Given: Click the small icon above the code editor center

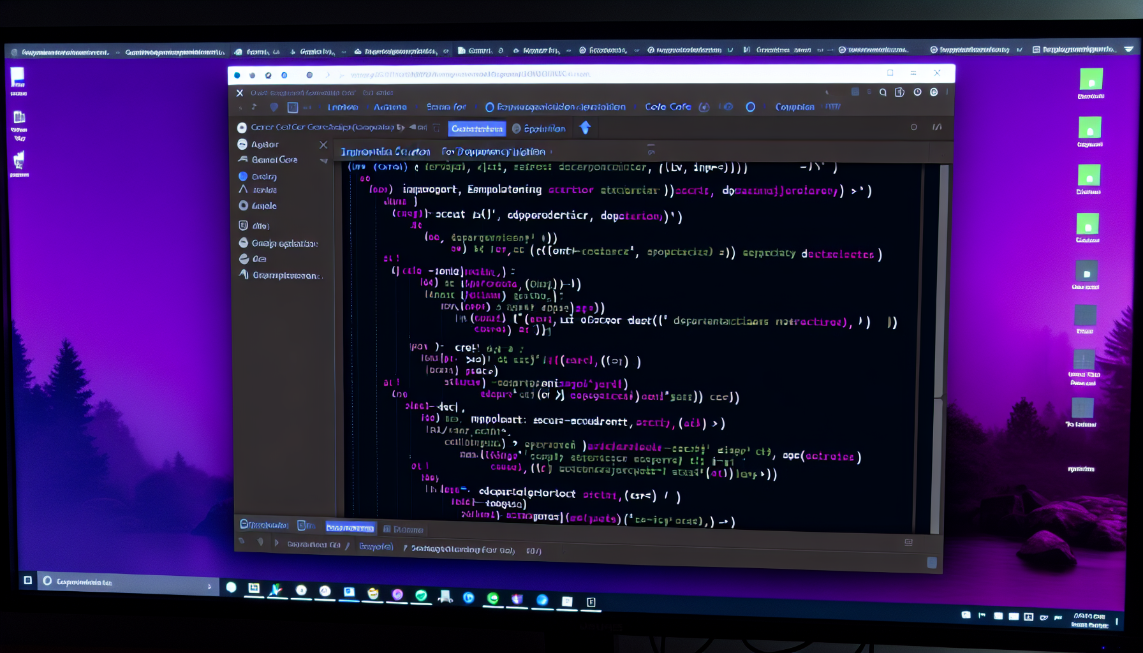Looking at the screenshot, I should [x=651, y=149].
